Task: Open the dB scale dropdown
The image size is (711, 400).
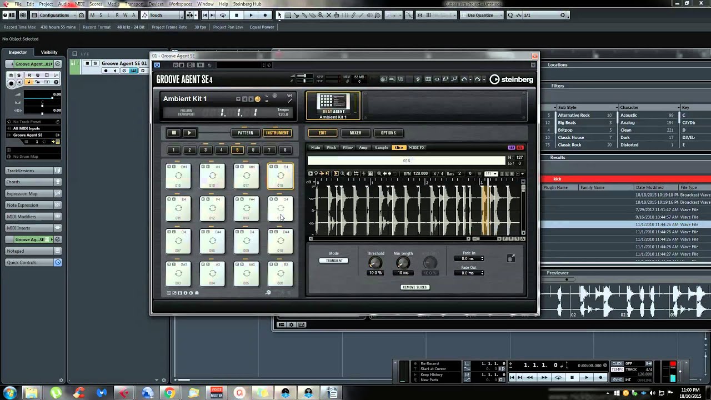Action: (x=311, y=183)
